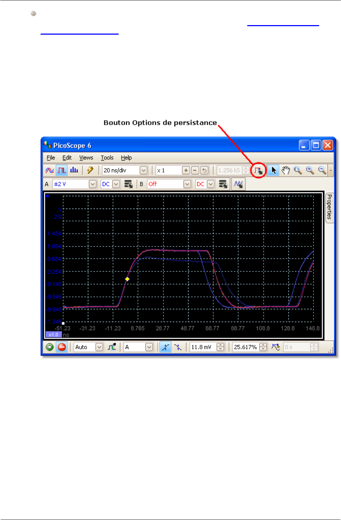The height and width of the screenshot is (520, 341).
Task: Click the zoom-out magnifier tool
Action: 322,170
